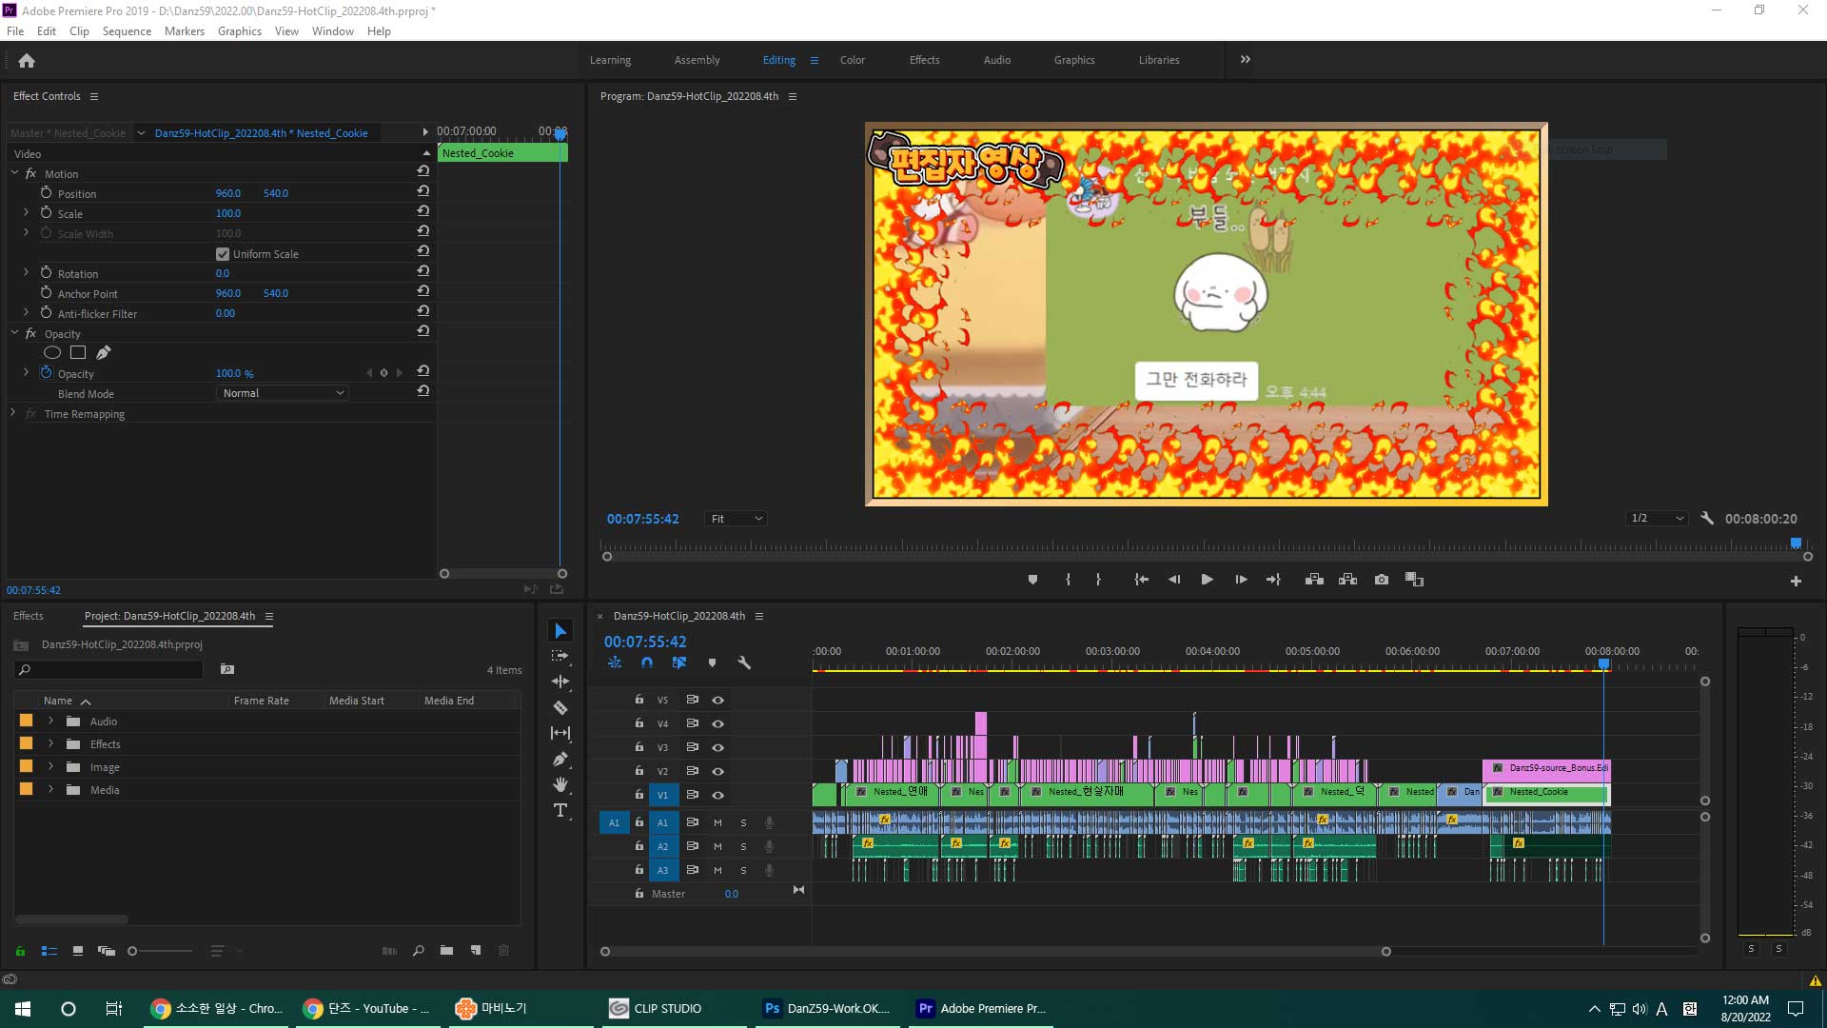The height and width of the screenshot is (1028, 1827).
Task: Select the Razor tool
Action: tap(560, 707)
